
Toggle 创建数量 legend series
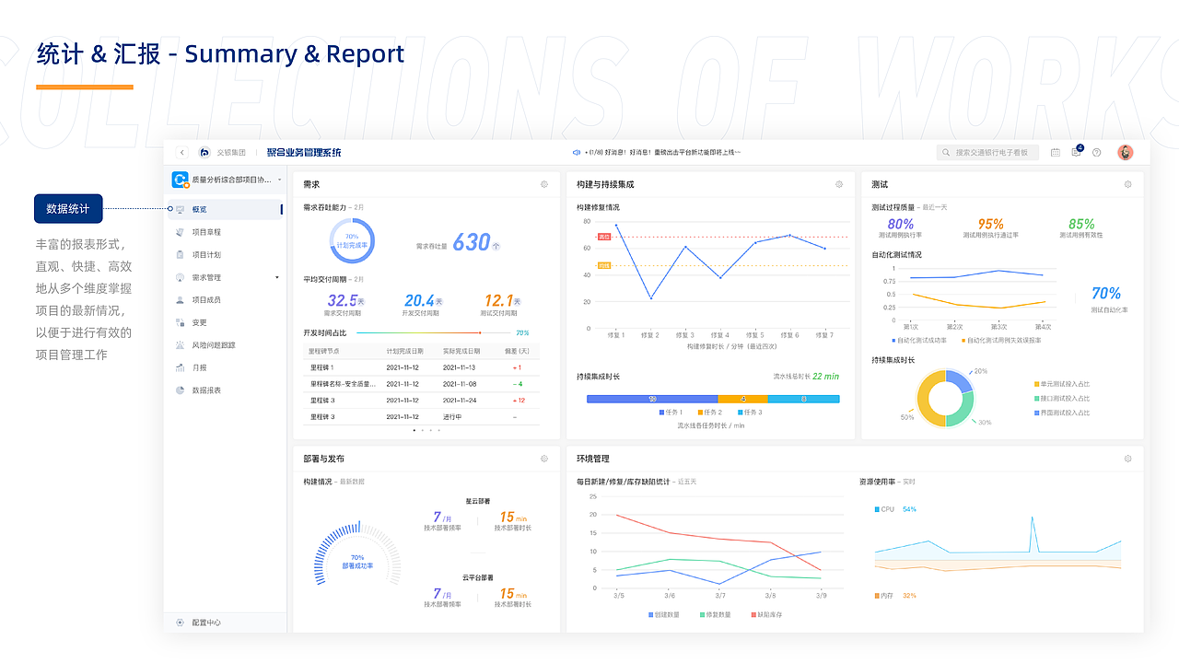pyautogui.click(x=664, y=614)
